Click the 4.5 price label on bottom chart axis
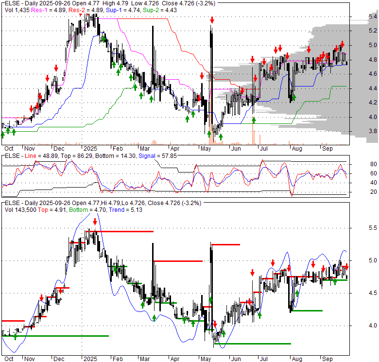This screenshot has width=379, height=362. click(x=373, y=293)
